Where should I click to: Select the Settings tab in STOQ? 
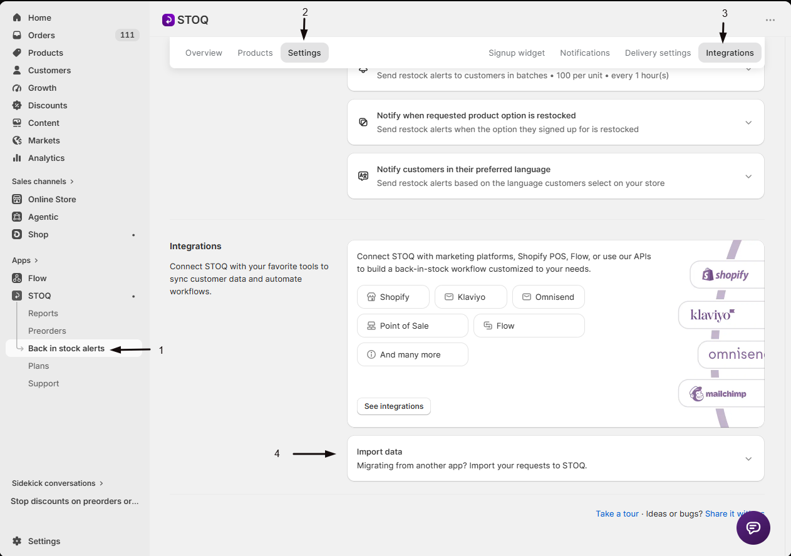click(x=304, y=53)
